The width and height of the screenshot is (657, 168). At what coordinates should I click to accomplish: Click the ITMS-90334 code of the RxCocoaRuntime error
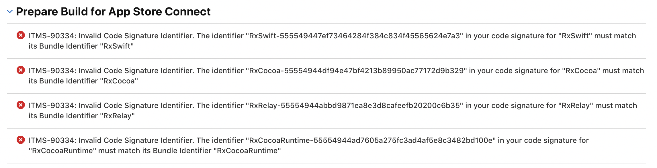52,140
